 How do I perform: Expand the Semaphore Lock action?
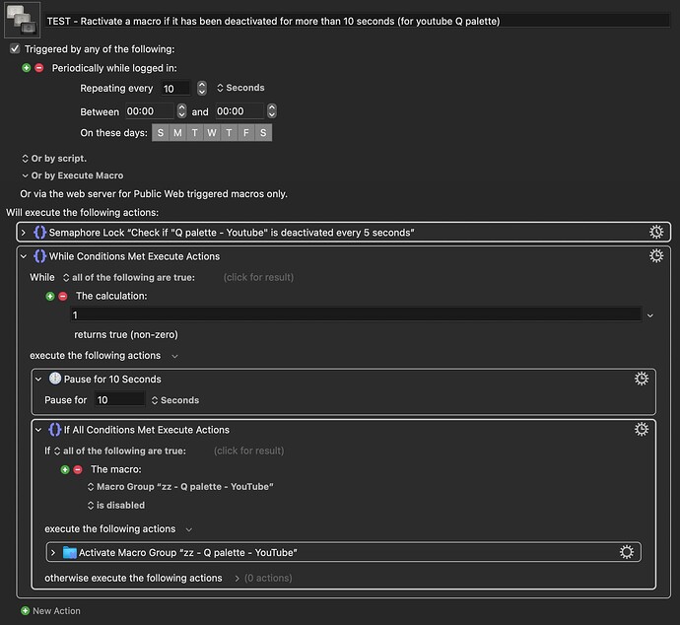[24, 232]
